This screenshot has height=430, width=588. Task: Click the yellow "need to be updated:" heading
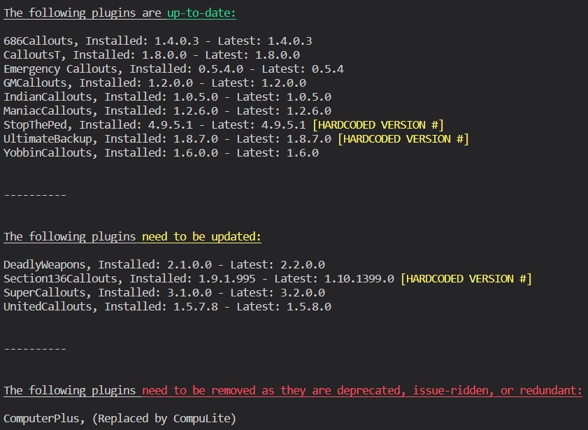click(201, 236)
